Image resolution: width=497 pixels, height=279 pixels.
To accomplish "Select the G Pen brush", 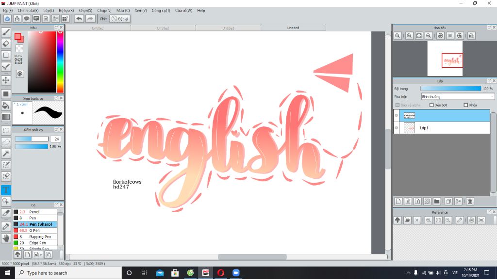I will coord(35,231).
